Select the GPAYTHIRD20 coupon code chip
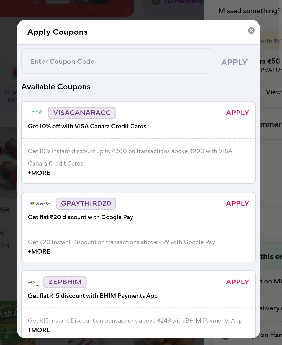 (86, 203)
